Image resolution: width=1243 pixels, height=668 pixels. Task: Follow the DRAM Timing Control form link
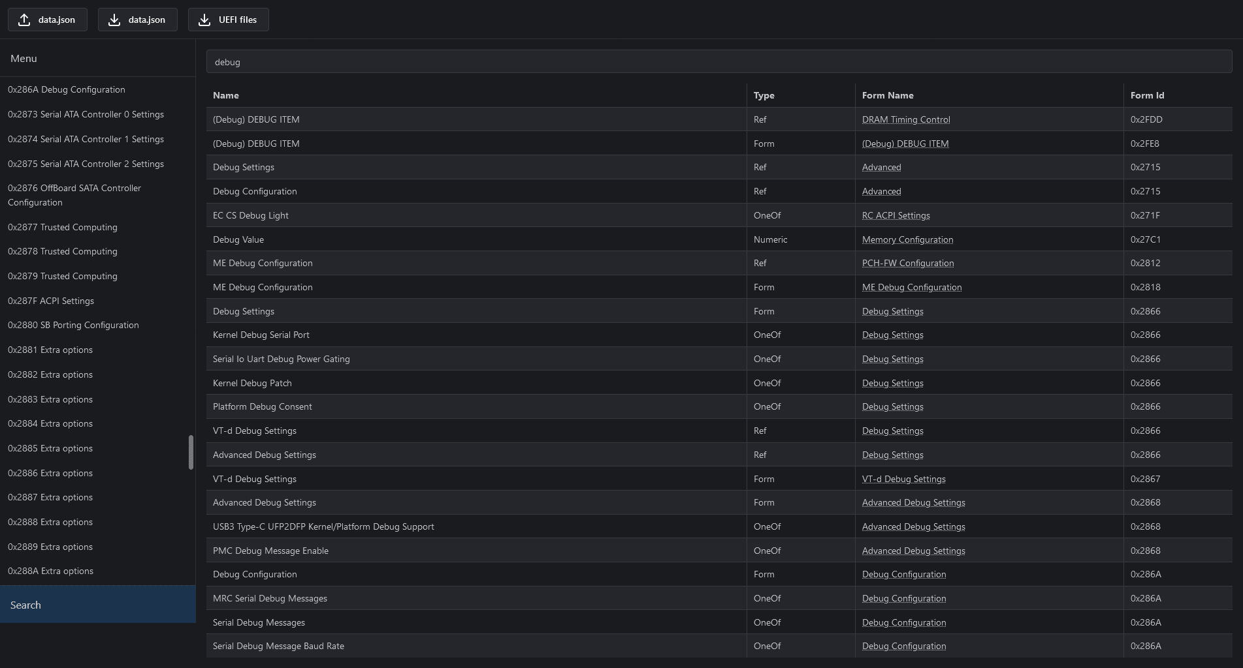tap(905, 119)
